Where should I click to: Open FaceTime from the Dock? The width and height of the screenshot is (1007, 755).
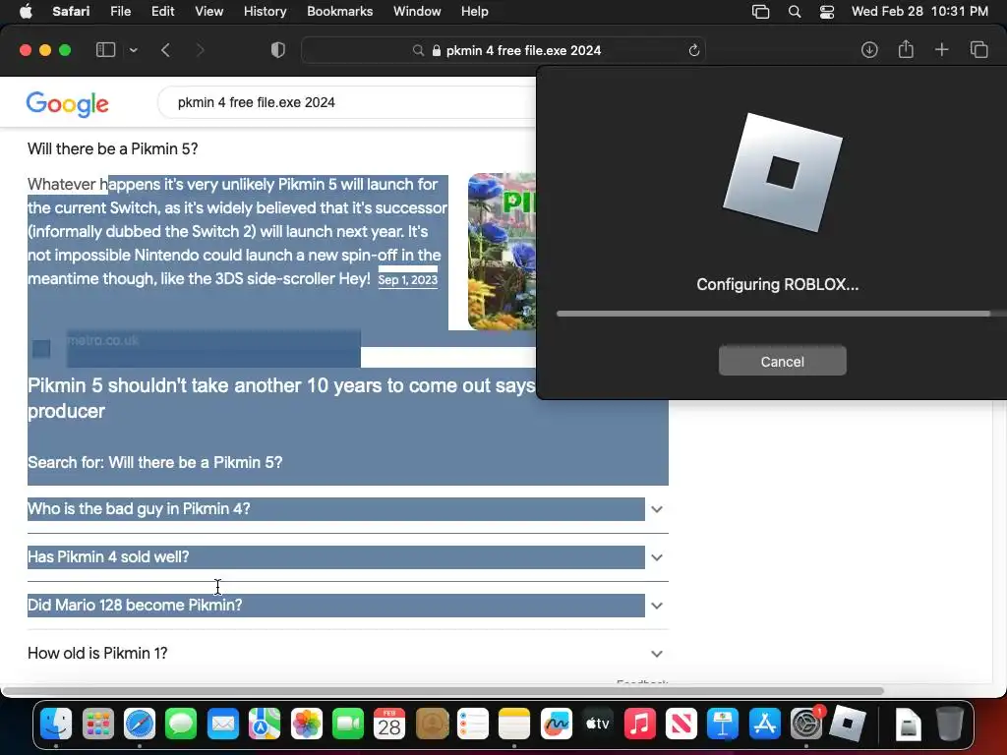coord(348,725)
